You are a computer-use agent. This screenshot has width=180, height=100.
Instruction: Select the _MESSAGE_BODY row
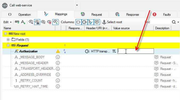pyautogui.click(x=91, y=57)
